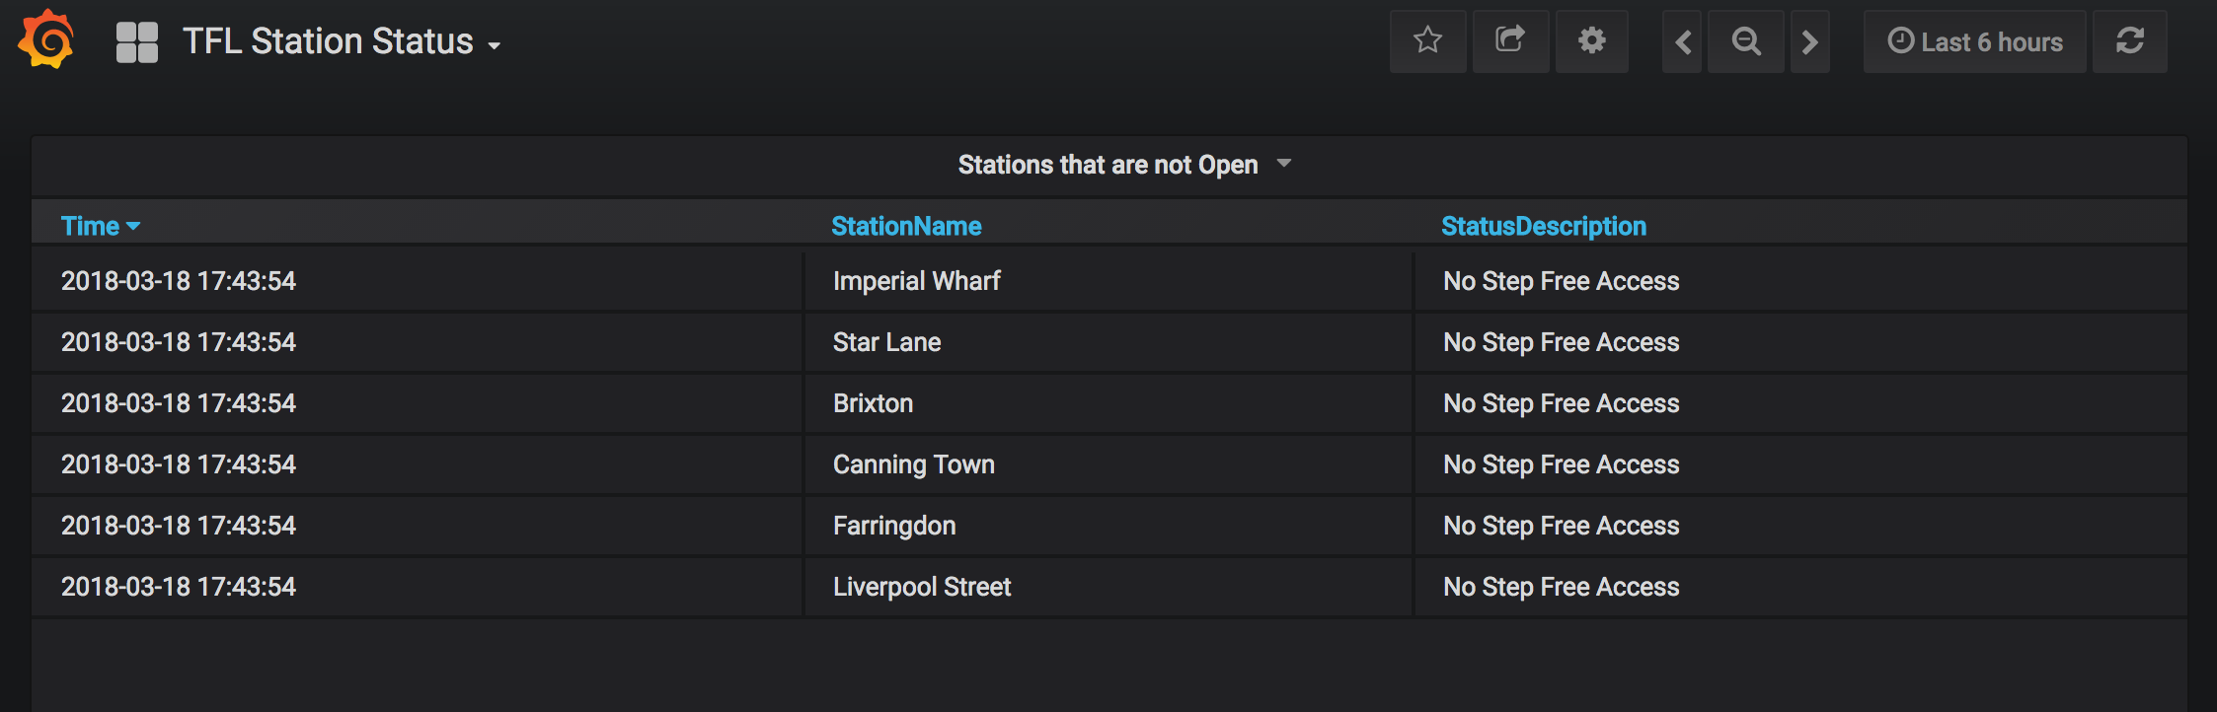This screenshot has width=2217, height=712.
Task: Select the Imperial Wharf station cell
Action: pos(1108,281)
